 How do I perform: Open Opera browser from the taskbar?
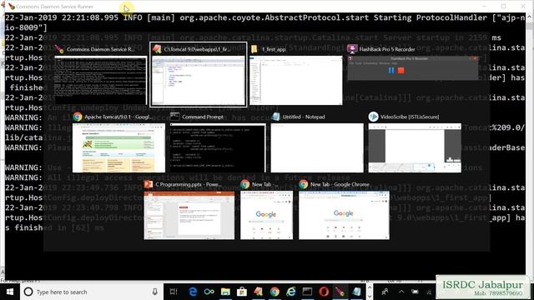(x=324, y=292)
